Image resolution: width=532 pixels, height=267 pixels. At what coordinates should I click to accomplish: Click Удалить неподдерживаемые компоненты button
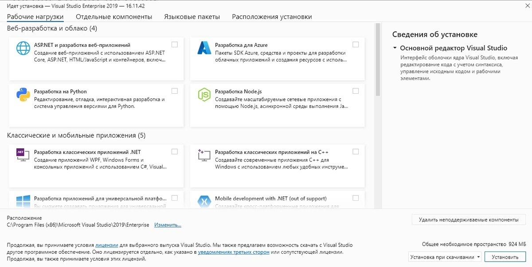click(x=469, y=219)
